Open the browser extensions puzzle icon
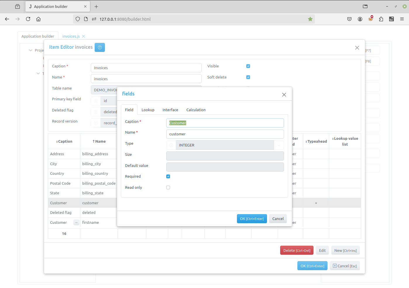This screenshot has height=288, width=409. [x=381, y=19]
